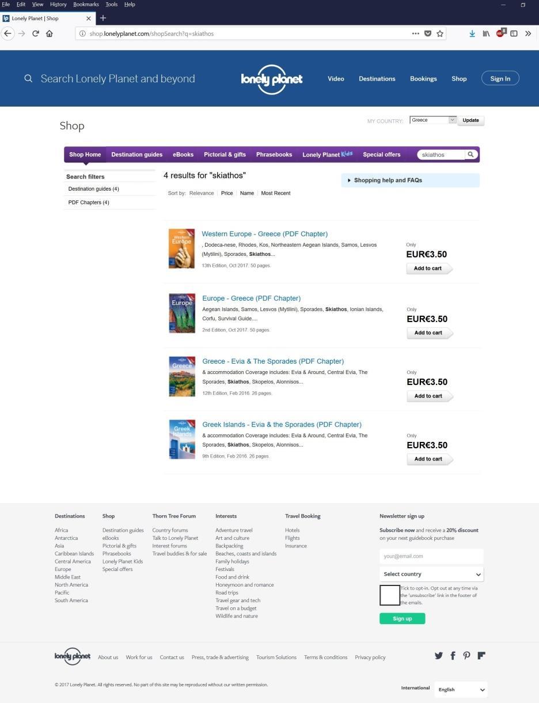Add Greece - Evia & The Sporades to cart

pos(429,396)
